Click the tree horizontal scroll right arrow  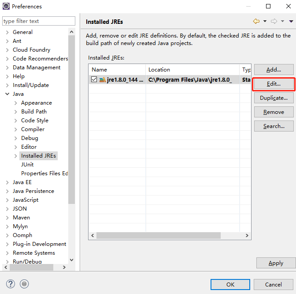(x=64, y=267)
